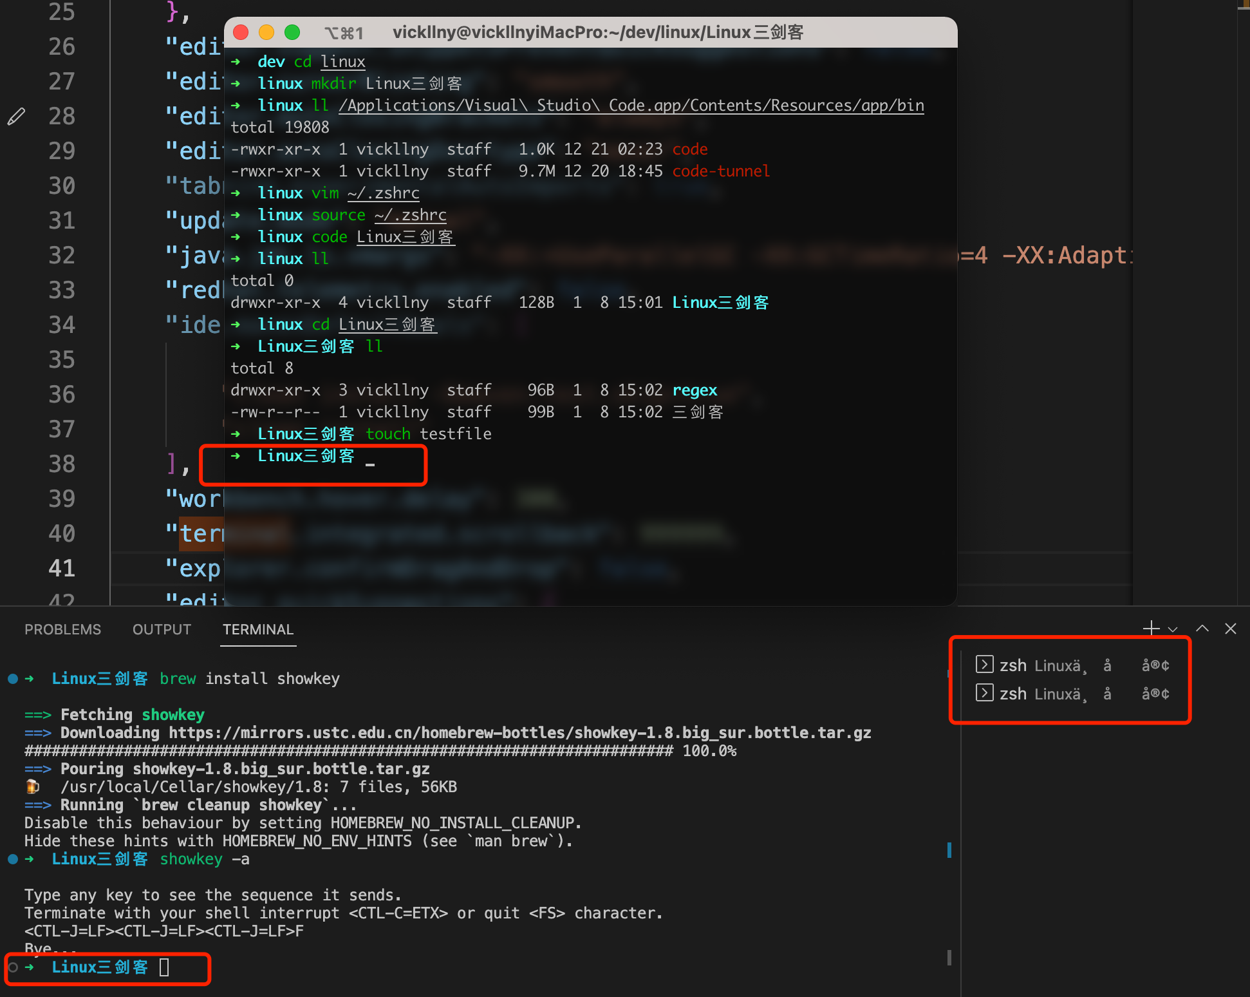1250x997 pixels.
Task: Click the zsh shell icon on first terminal entry
Action: [984, 665]
